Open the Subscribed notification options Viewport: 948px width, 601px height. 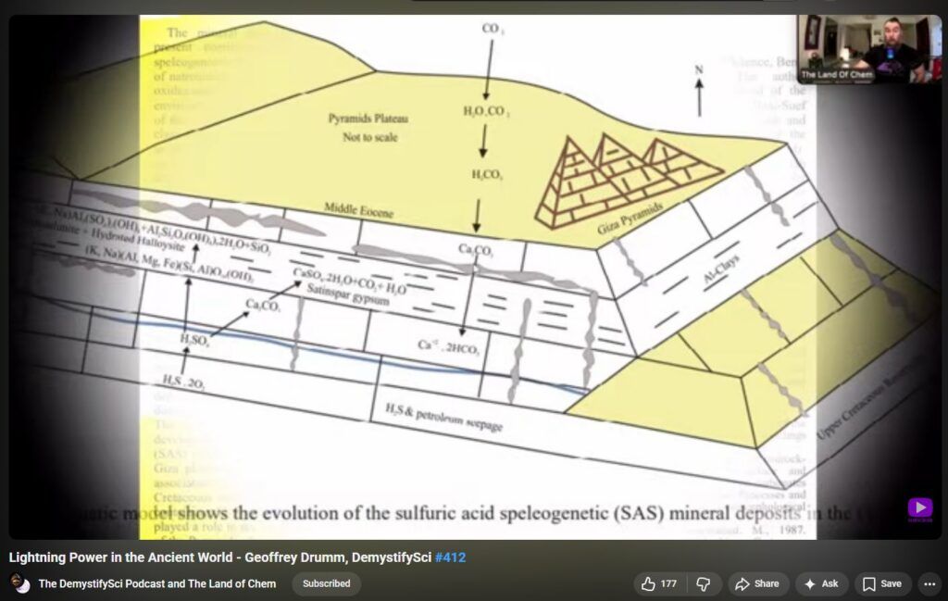[x=326, y=583]
